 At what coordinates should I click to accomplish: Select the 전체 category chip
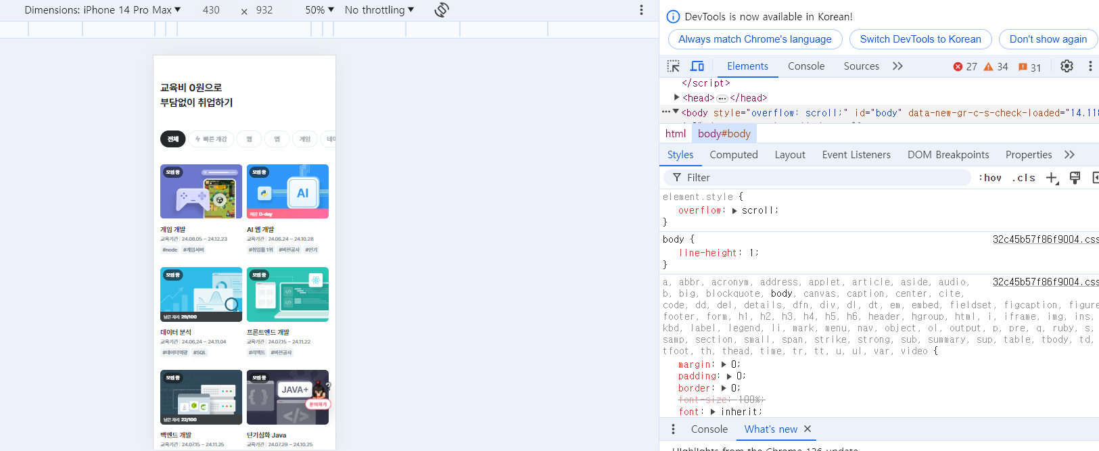[x=173, y=139]
